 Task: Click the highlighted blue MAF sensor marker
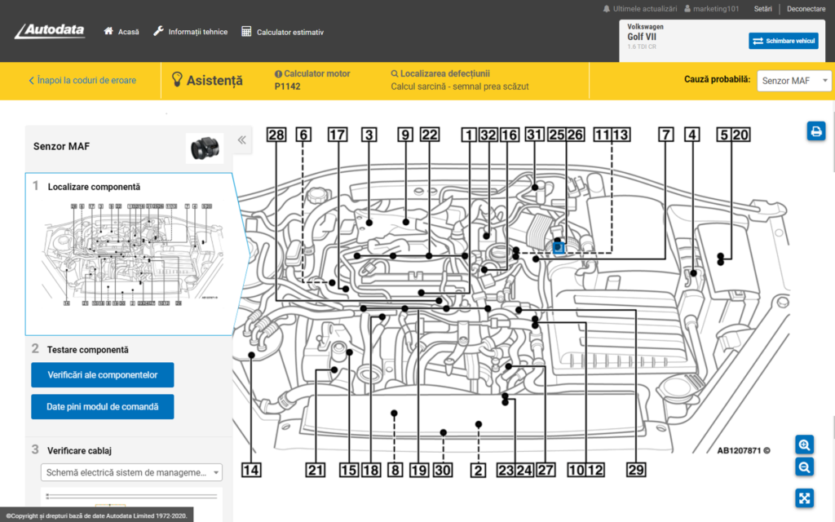[559, 246]
